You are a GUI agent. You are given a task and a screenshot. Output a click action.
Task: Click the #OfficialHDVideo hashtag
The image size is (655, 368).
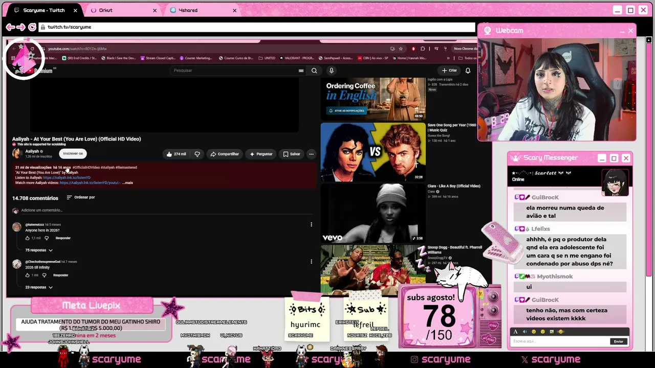86,168
